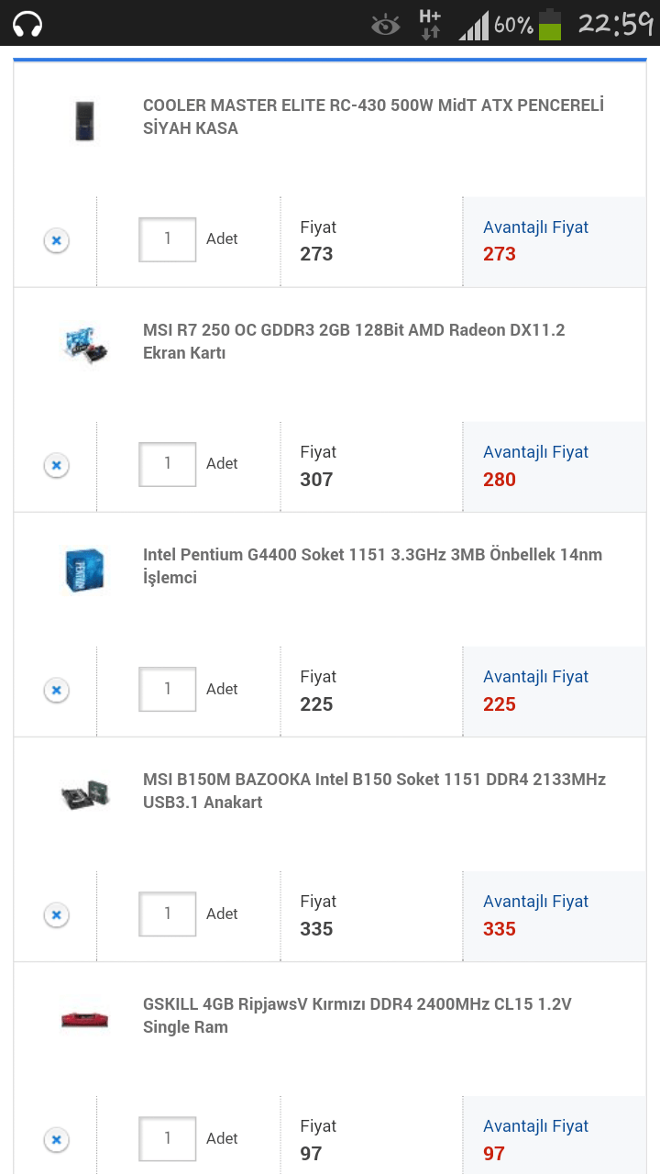This screenshot has height=1174, width=660.
Task: Open GSKILL 4GB RipjawsV product page
Action: 357,1015
